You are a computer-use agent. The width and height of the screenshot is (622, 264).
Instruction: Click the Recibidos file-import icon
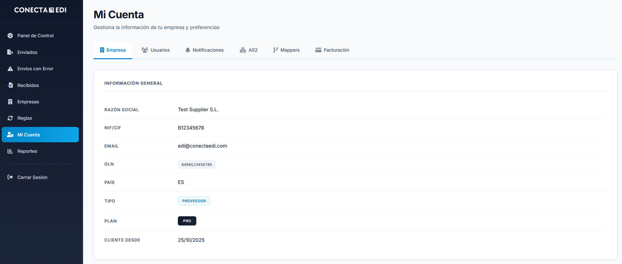coord(10,85)
